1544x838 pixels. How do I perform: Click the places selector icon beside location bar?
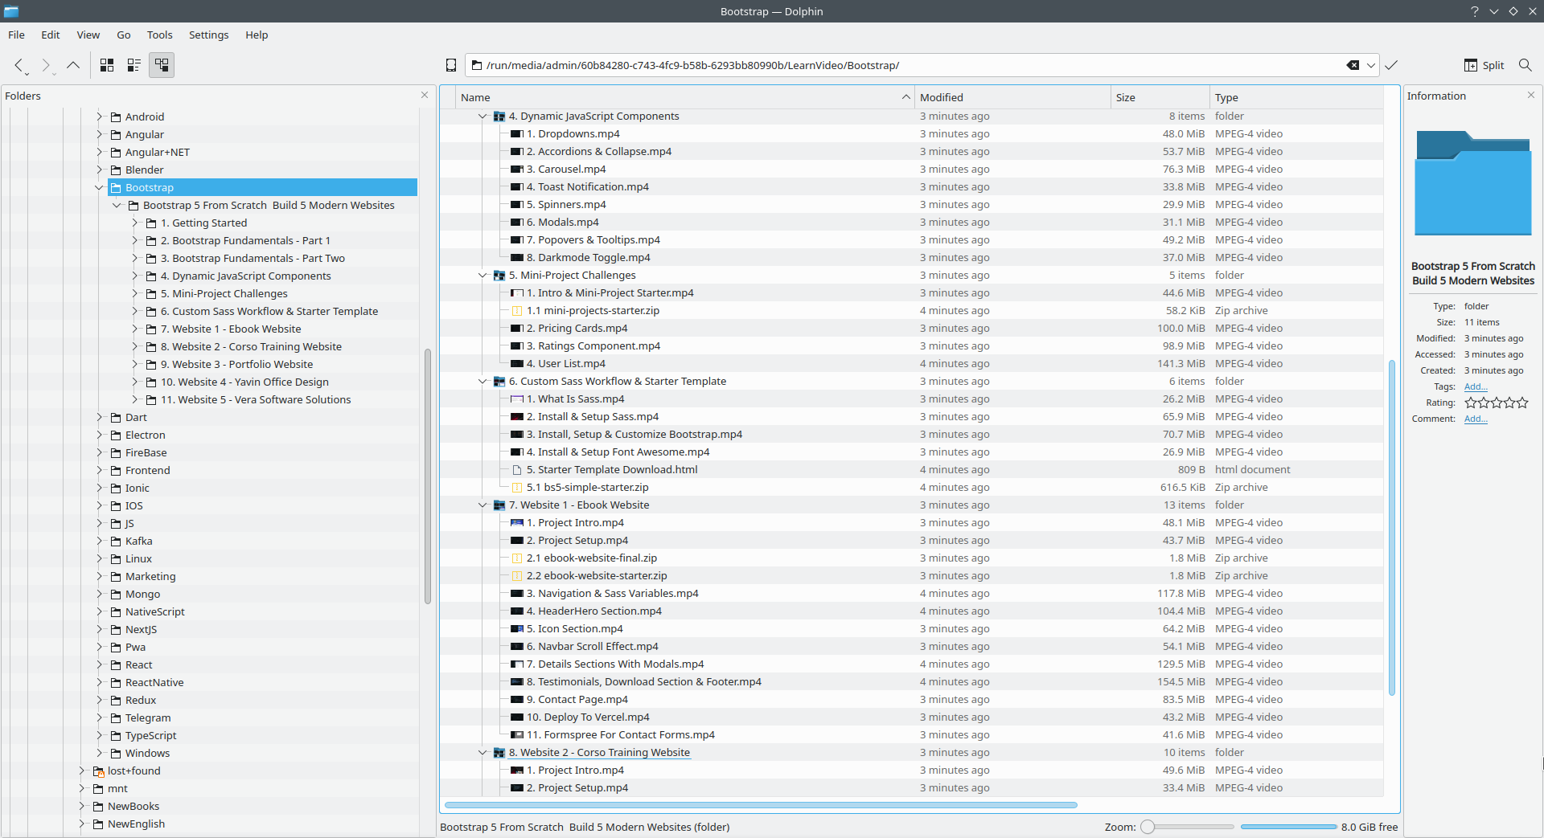[451, 65]
